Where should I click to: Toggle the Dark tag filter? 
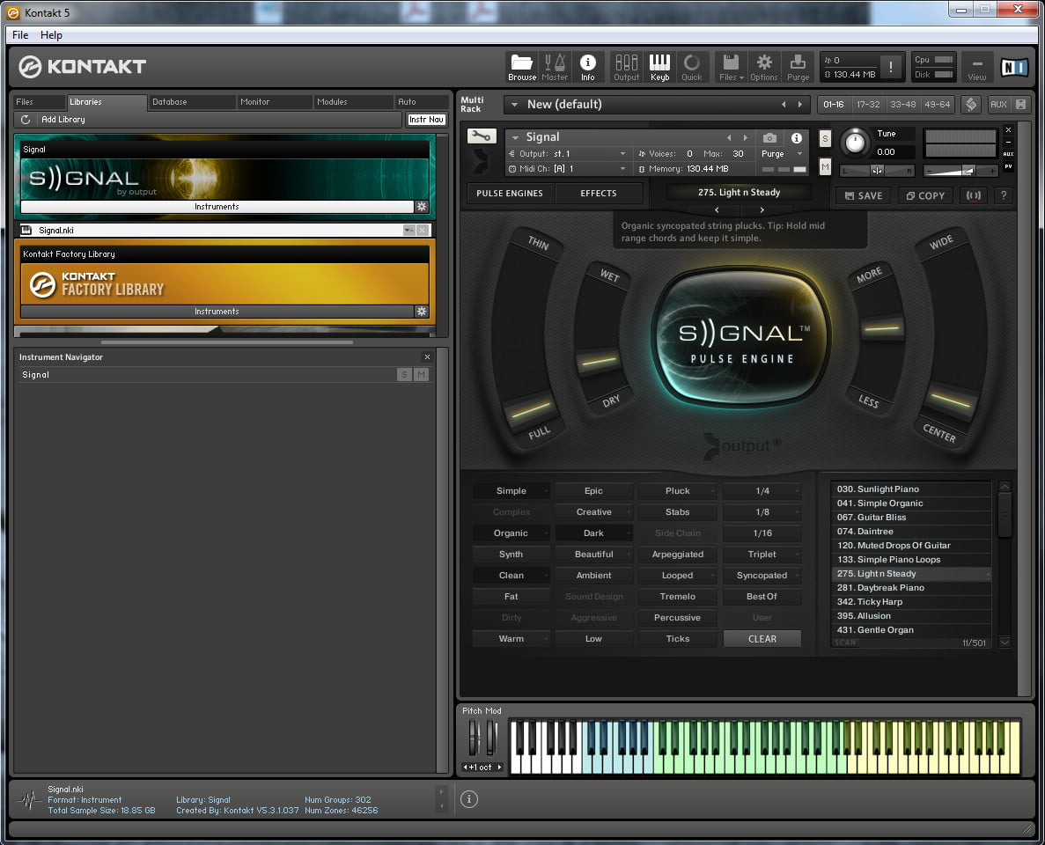click(593, 533)
